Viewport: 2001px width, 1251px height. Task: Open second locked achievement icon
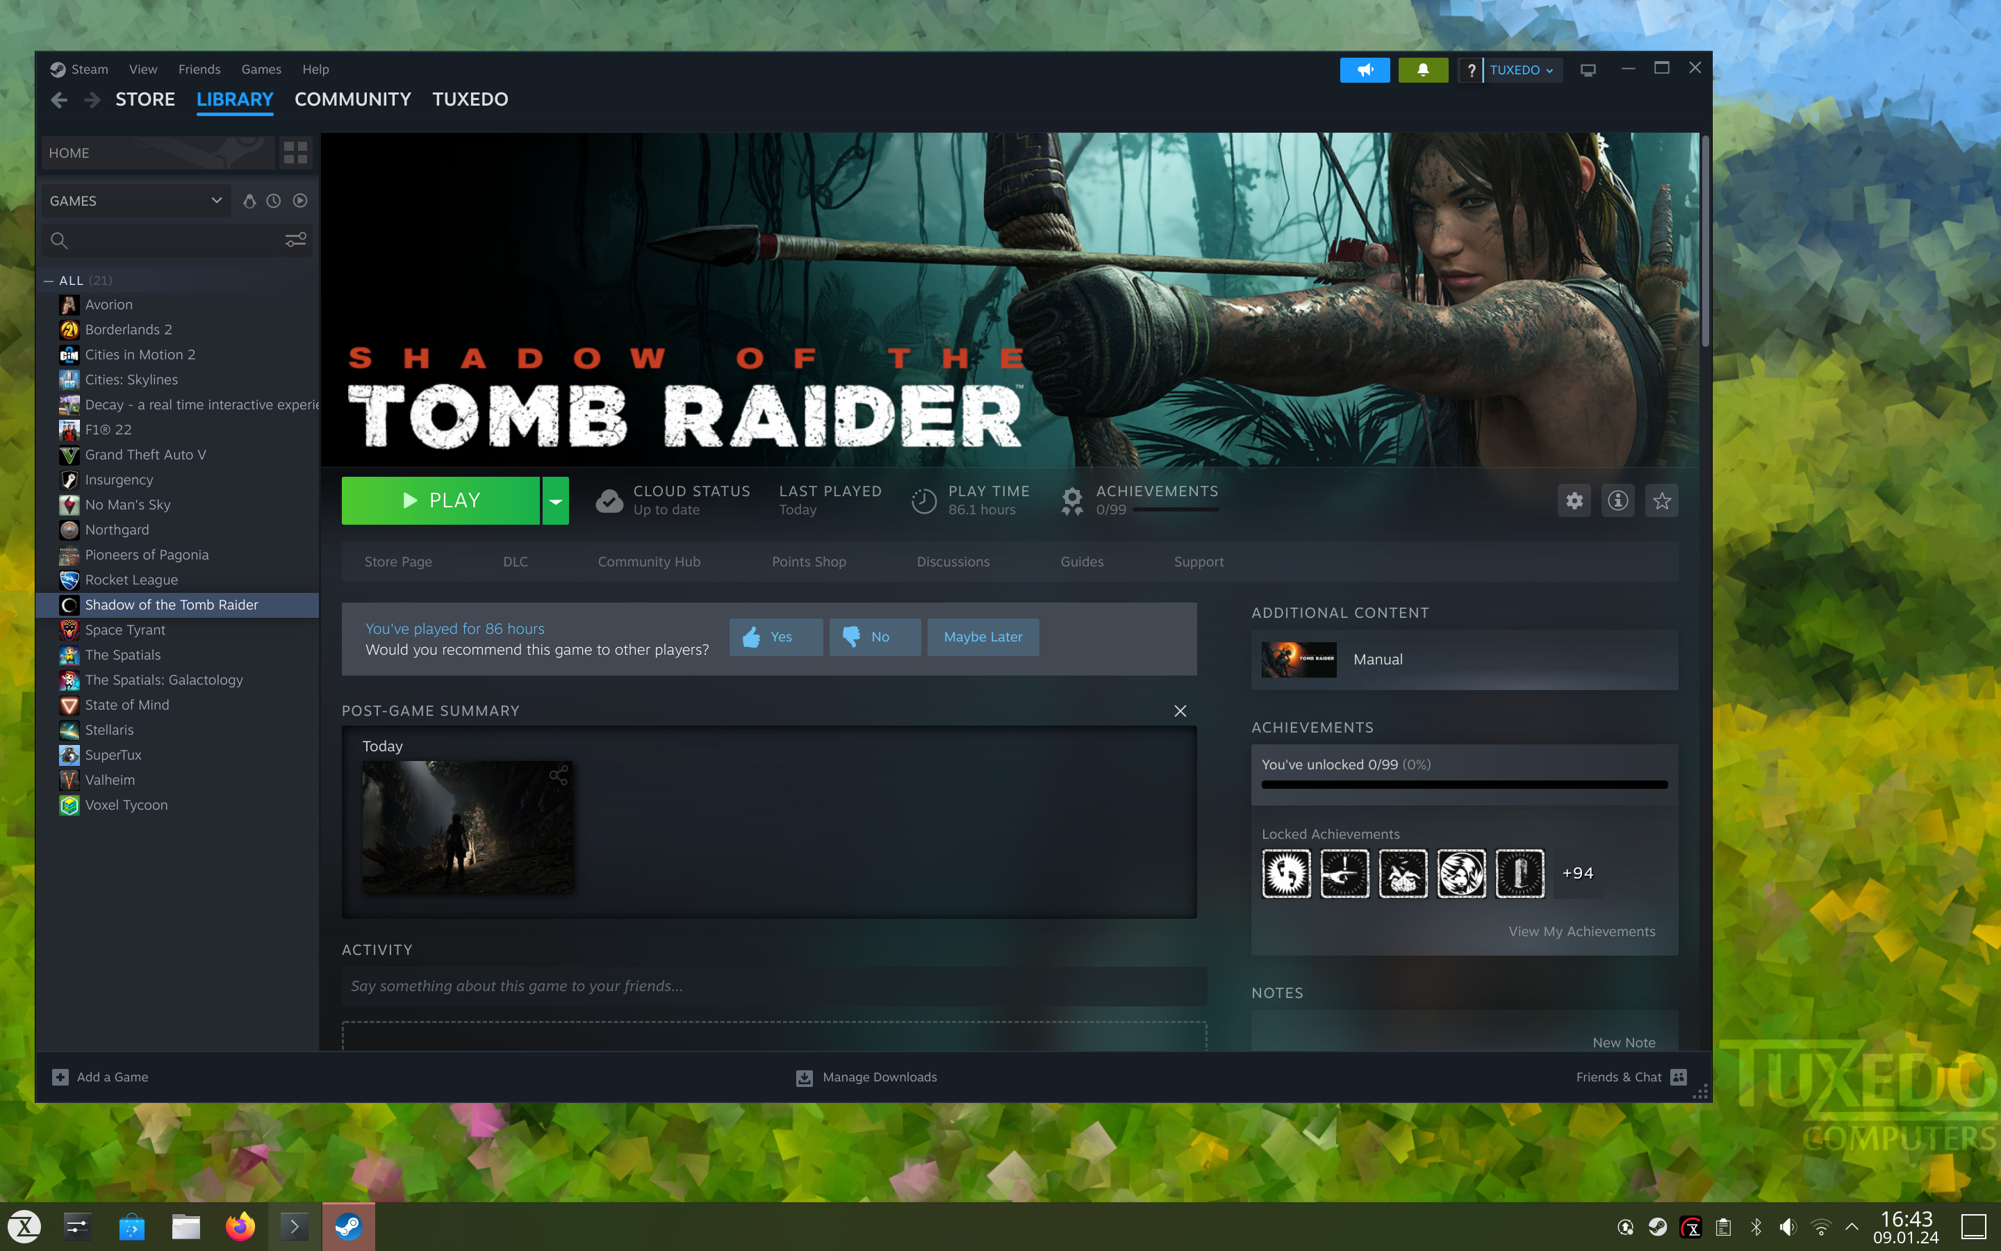[x=1344, y=874]
